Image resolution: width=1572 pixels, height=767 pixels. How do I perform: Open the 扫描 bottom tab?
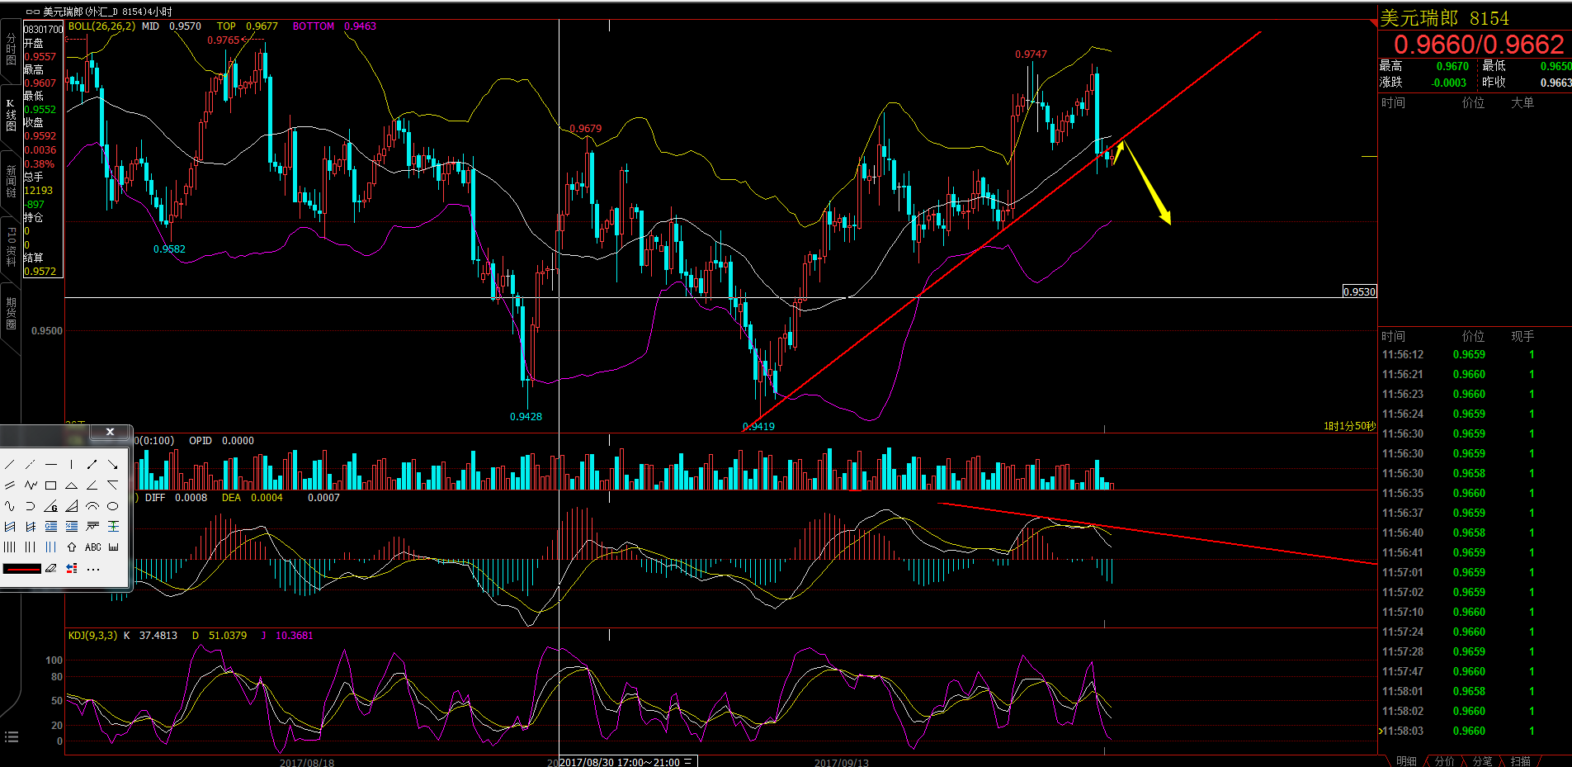(x=1520, y=760)
